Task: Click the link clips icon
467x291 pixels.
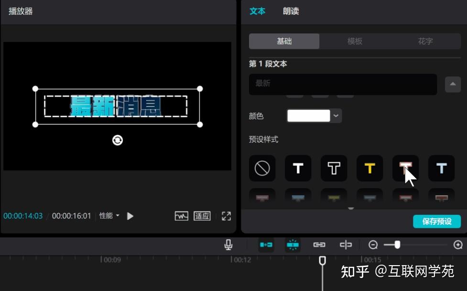Action: pos(319,245)
